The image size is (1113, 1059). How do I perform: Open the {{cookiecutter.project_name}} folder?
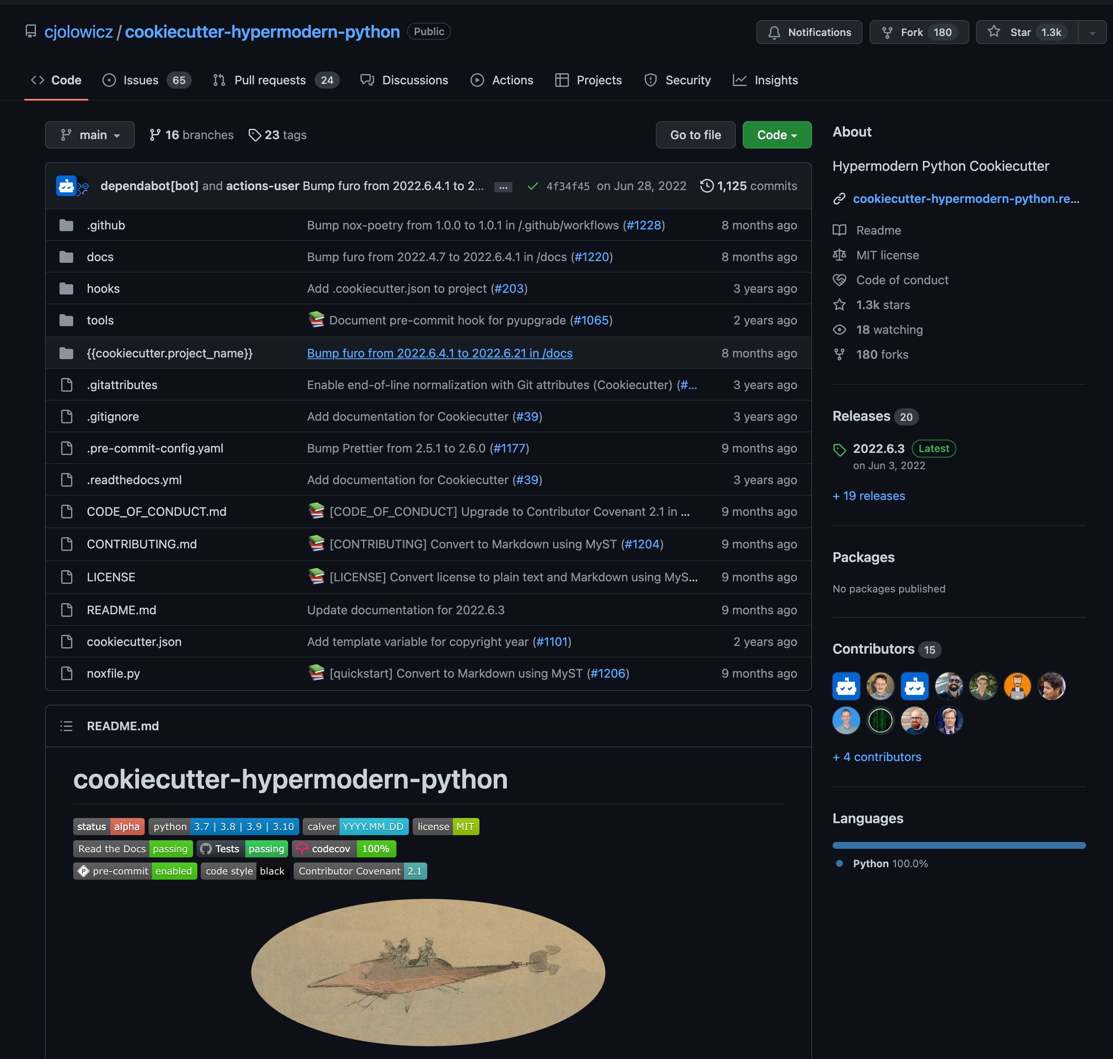point(170,354)
